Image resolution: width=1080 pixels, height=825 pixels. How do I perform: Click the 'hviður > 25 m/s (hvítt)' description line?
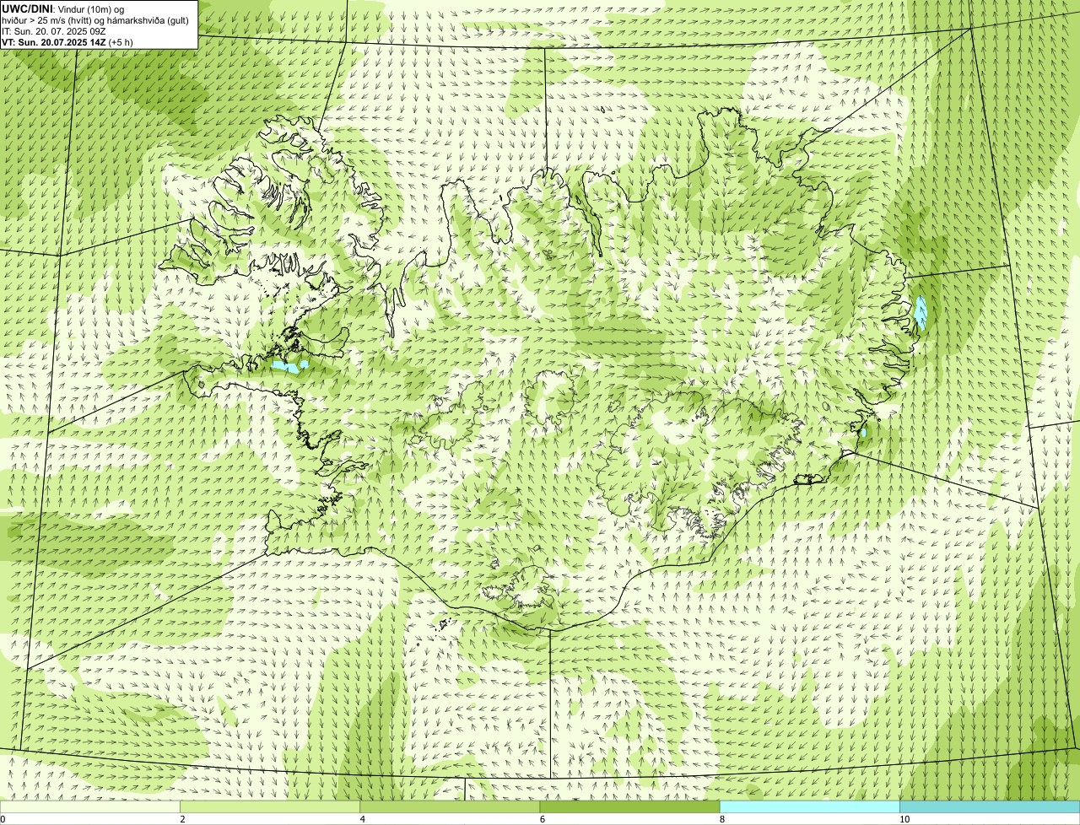click(x=96, y=20)
